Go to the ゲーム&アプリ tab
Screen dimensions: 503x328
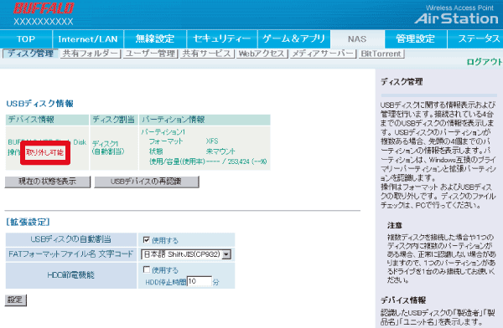[294, 39]
